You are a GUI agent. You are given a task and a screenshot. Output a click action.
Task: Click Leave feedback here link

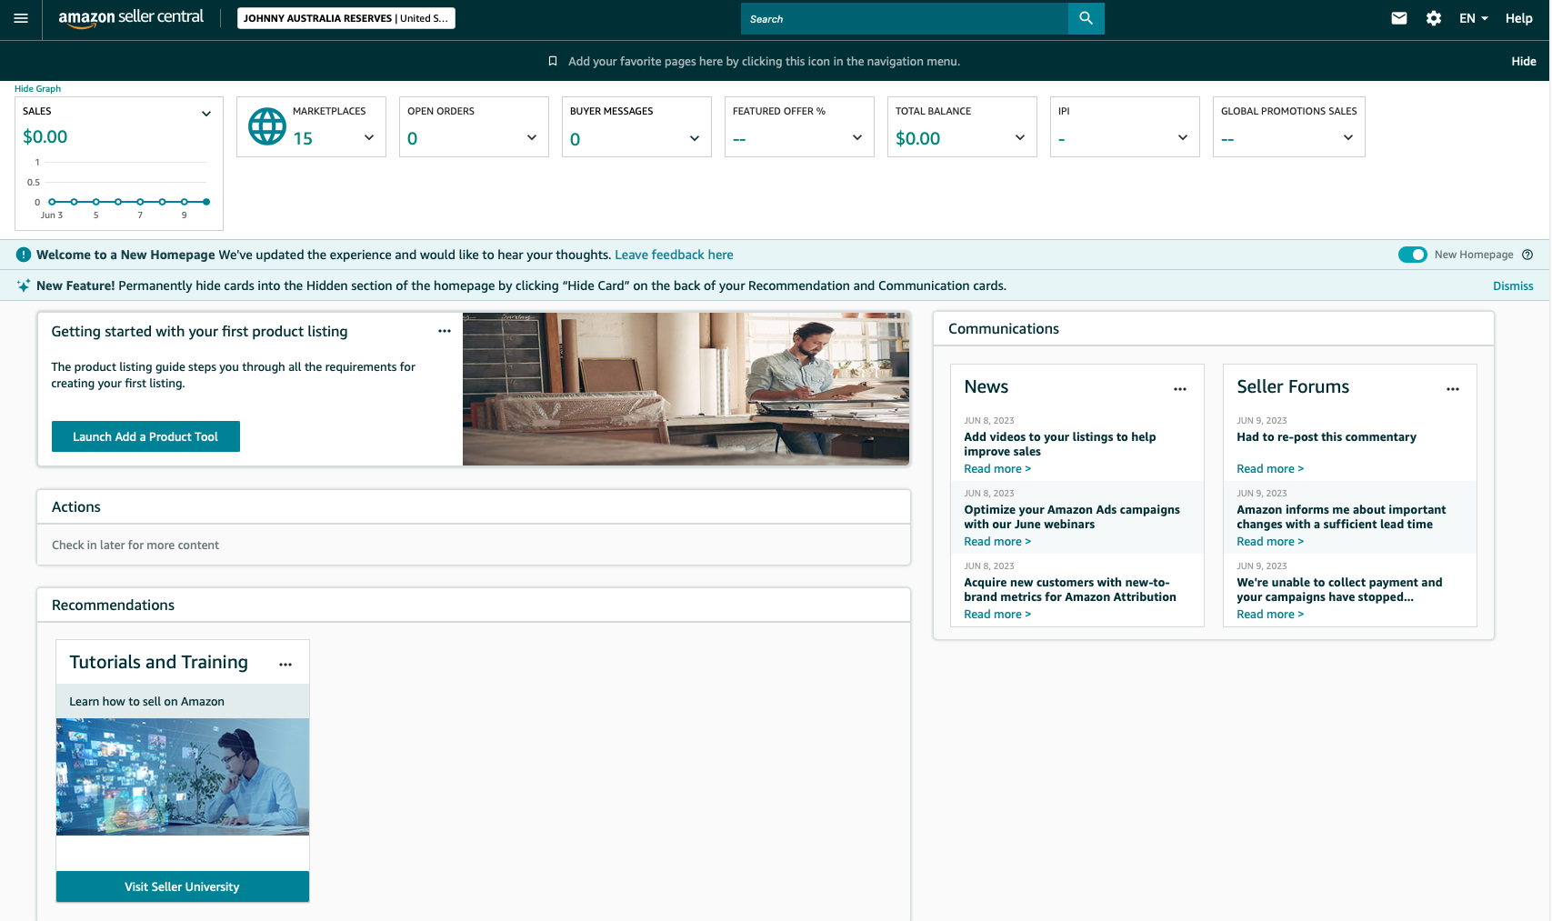674,255
